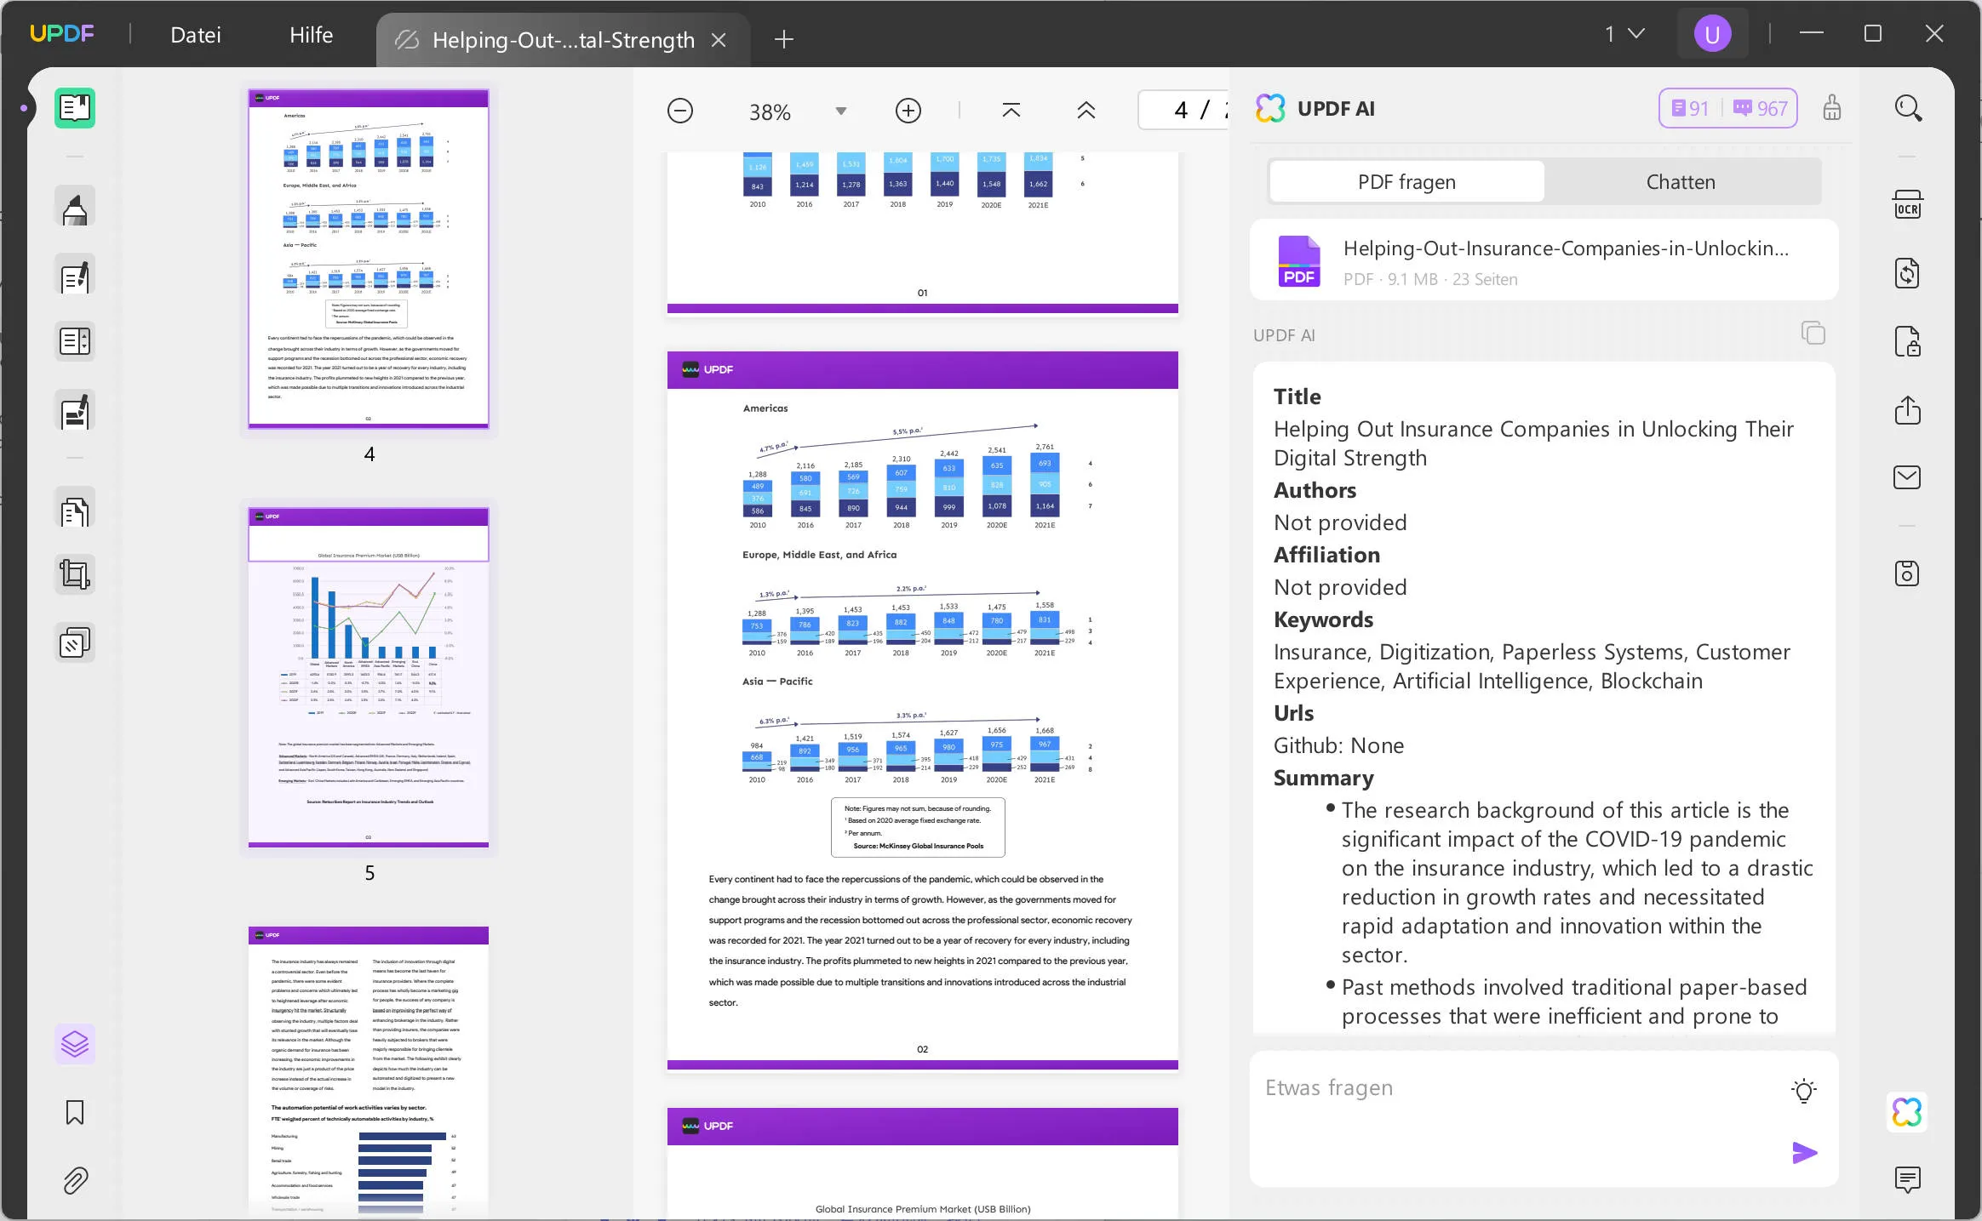Switch to the PDF fragen tab
Viewport: 1982px width, 1221px height.
tap(1406, 181)
